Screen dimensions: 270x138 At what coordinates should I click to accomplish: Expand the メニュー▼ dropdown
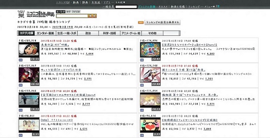click(210, 7)
